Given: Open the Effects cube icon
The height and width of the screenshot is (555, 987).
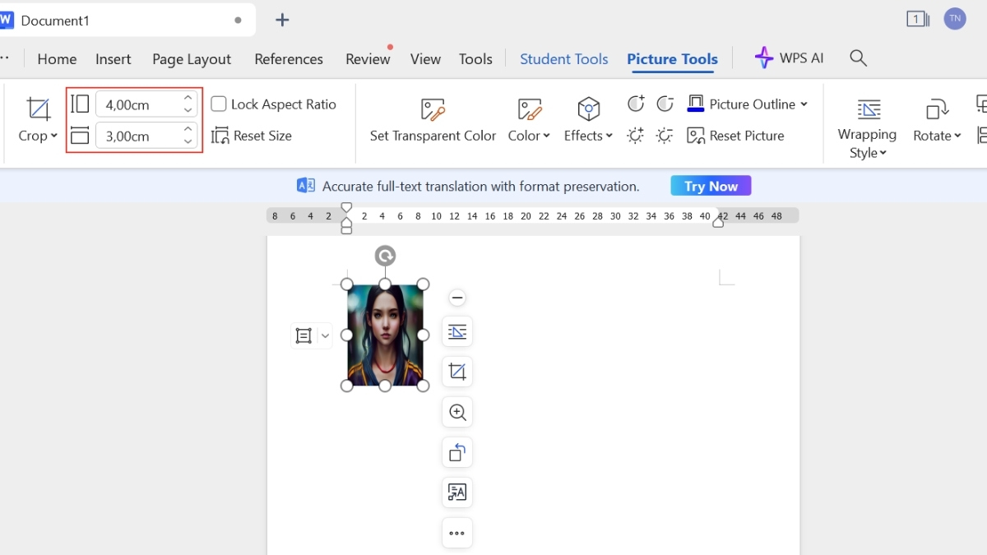Looking at the screenshot, I should [588, 109].
